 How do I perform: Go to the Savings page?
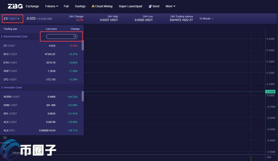tap(80, 6)
